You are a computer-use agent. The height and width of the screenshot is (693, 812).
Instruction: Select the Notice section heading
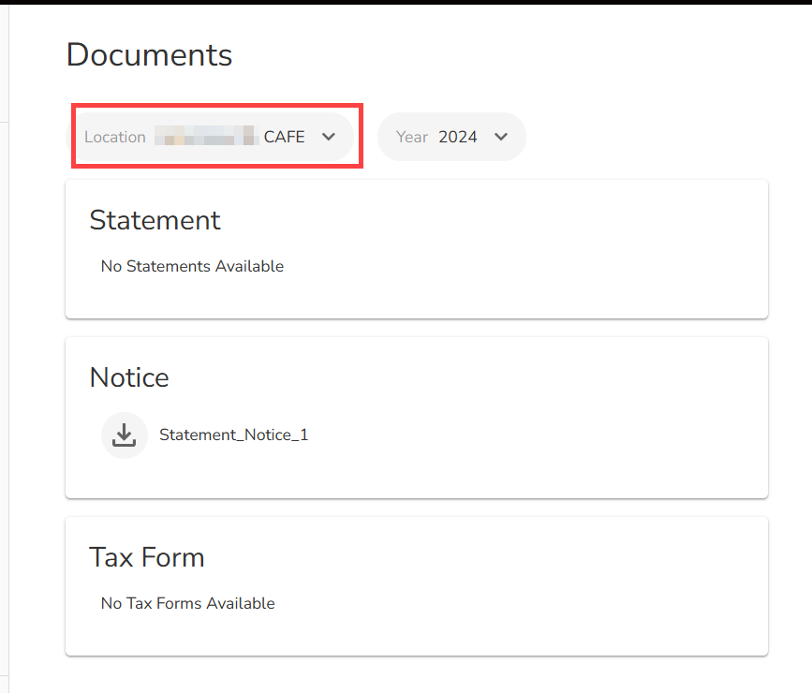tap(129, 377)
